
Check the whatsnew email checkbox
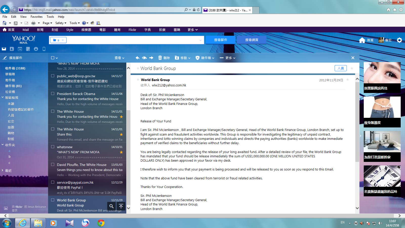click(x=53, y=147)
